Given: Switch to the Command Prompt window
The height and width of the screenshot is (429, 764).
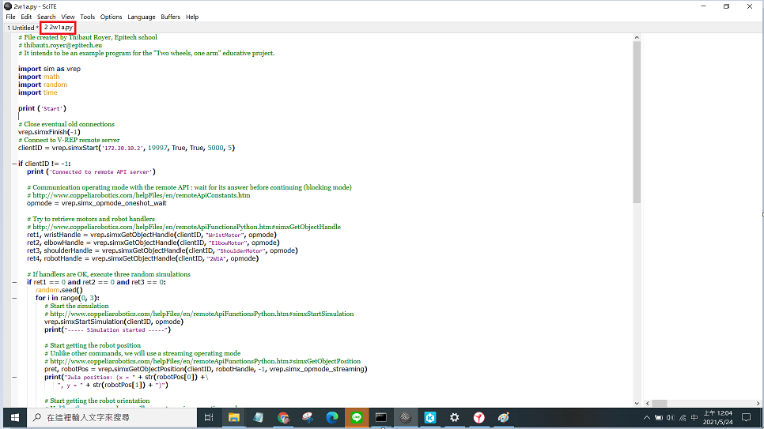Looking at the screenshot, I should tap(381, 417).
